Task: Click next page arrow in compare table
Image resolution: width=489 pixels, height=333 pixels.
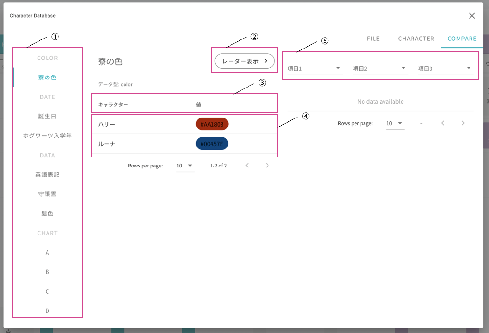Action: click(463, 123)
